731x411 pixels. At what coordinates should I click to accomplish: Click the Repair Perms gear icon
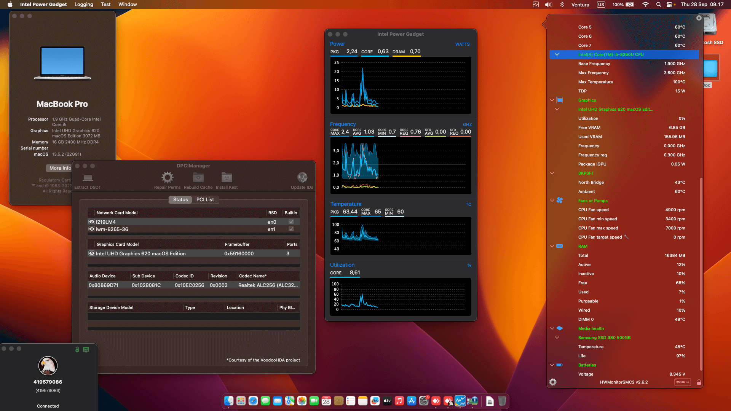pyautogui.click(x=167, y=177)
